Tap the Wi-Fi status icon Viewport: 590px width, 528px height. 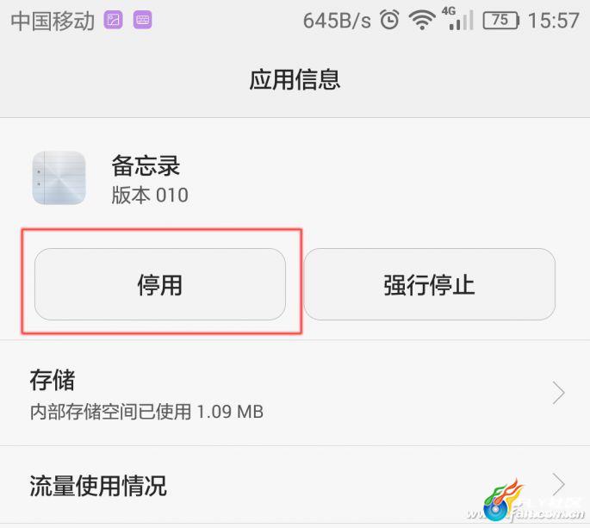[x=422, y=20]
